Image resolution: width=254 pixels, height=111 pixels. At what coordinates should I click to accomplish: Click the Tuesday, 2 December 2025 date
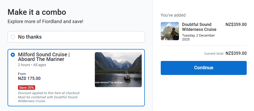[x=198, y=37]
